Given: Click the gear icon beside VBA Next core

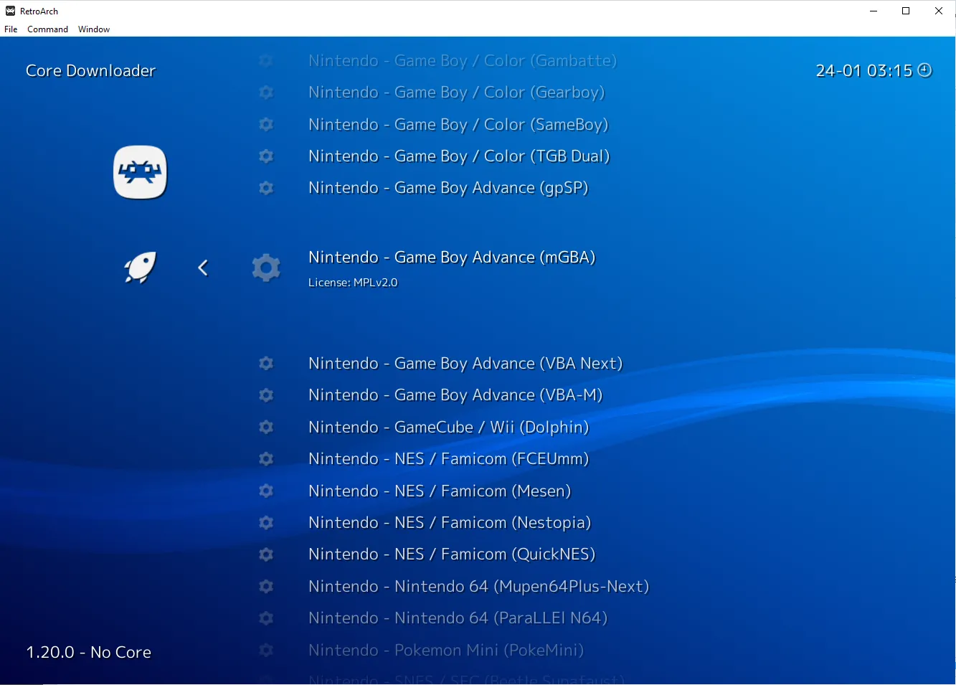Looking at the screenshot, I should [x=266, y=364].
